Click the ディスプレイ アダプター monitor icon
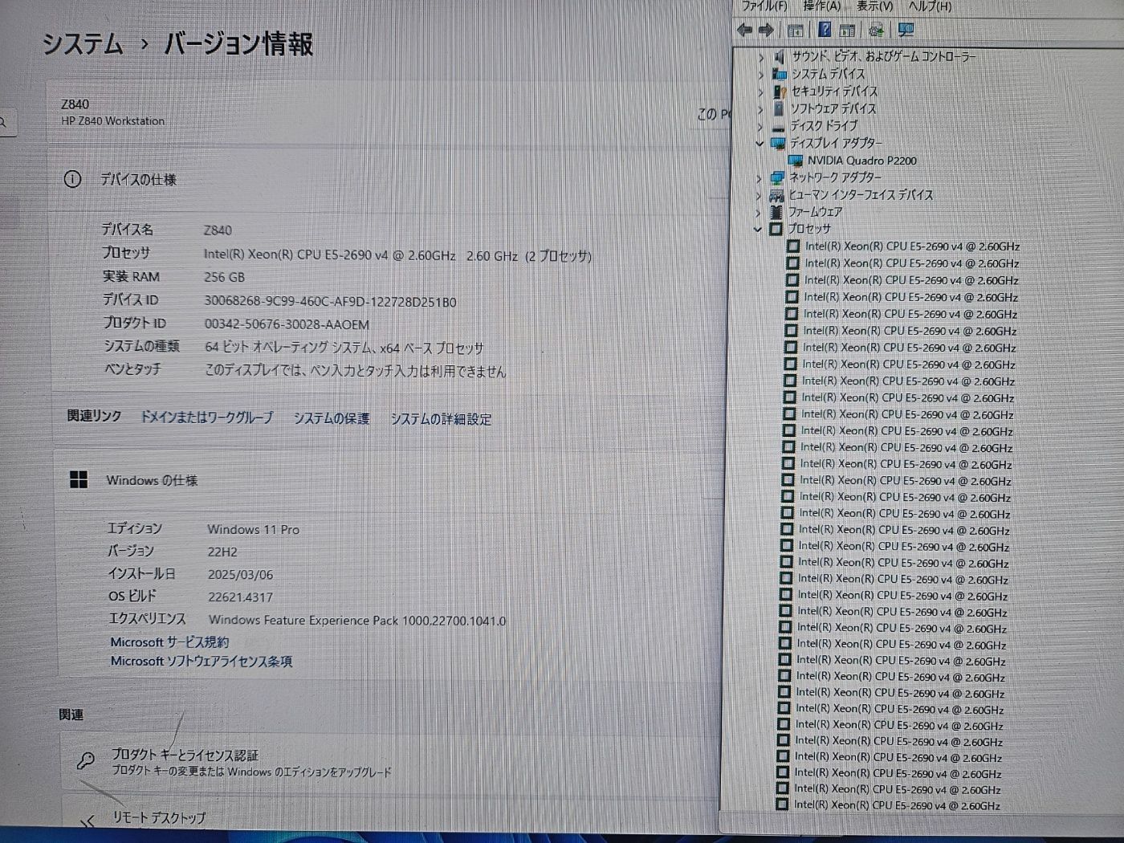1124x843 pixels. (777, 144)
